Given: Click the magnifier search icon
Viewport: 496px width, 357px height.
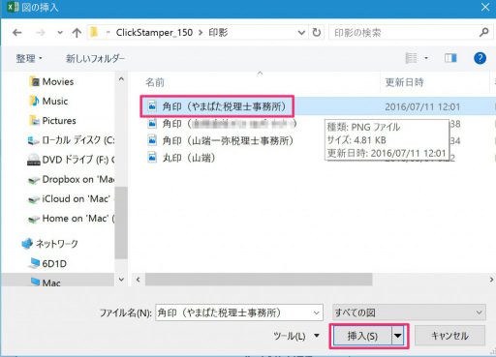Looking at the screenshot, I should pyautogui.click(x=484, y=32).
